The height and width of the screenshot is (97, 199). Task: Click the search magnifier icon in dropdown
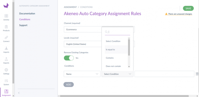click(x=106, y=32)
